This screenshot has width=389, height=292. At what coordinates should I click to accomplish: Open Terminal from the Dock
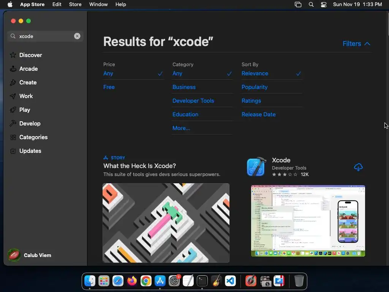[x=202, y=281]
